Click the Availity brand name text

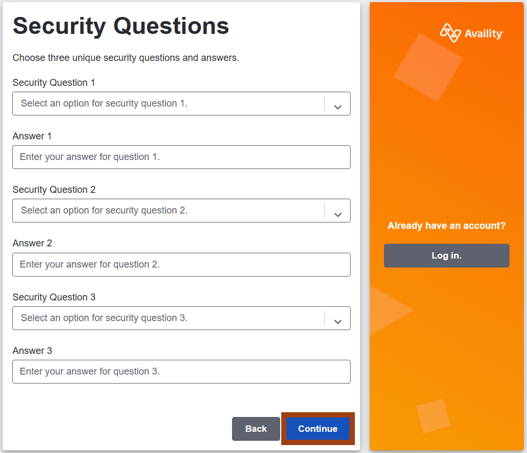(484, 33)
